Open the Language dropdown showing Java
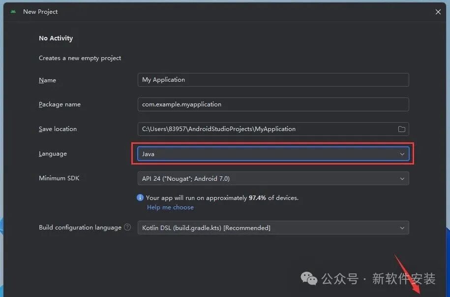The height and width of the screenshot is (297, 450). click(273, 154)
